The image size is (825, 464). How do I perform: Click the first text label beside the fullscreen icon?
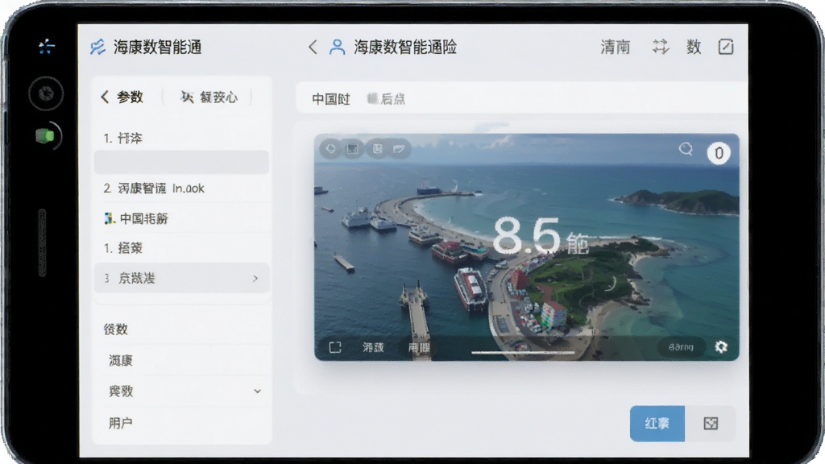(x=373, y=347)
